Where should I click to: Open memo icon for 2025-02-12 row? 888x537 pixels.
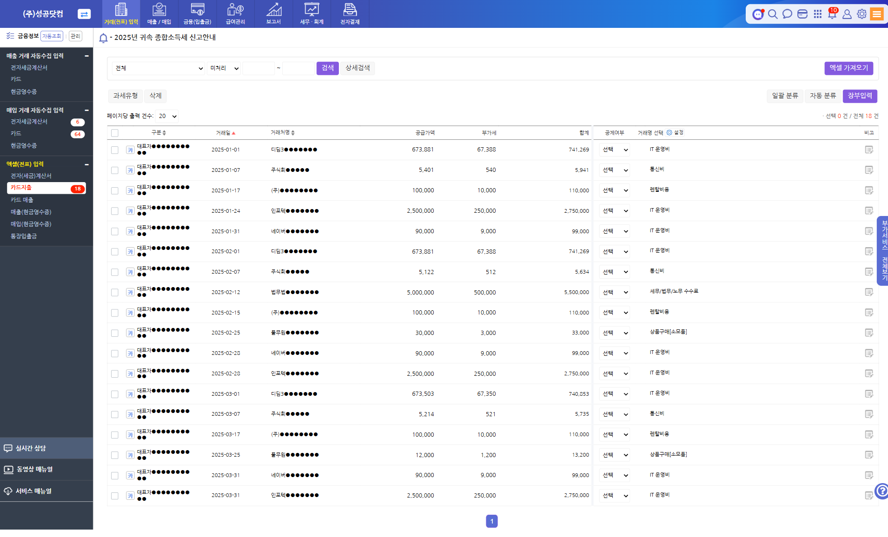868,292
